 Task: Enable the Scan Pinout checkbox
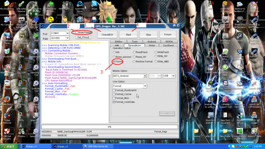click(x=77, y=32)
